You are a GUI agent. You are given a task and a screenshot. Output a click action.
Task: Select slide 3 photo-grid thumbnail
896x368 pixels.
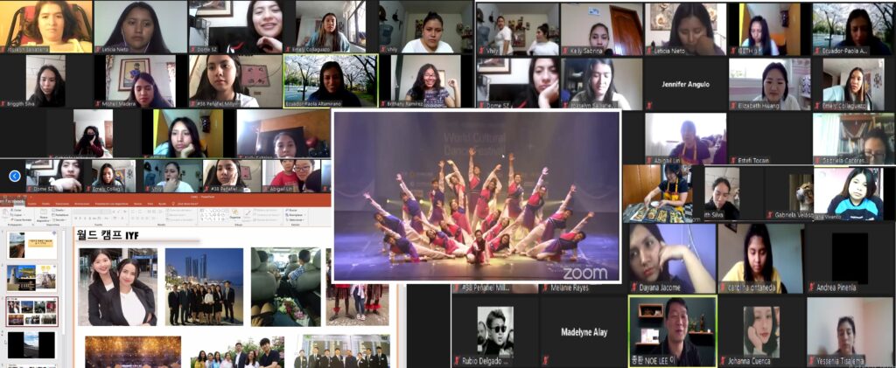[32, 311]
